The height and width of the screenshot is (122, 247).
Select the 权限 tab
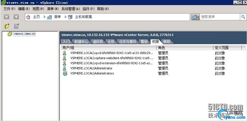tap(155, 42)
